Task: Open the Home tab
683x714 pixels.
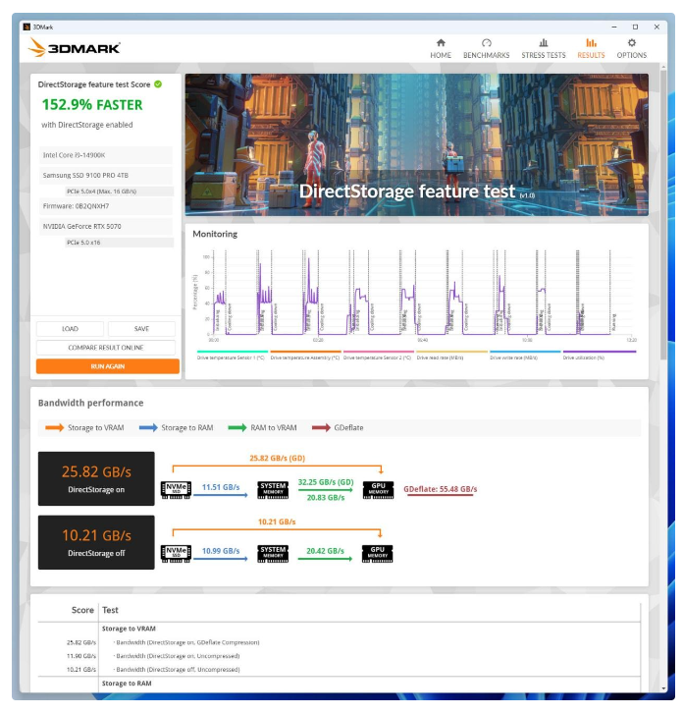Action: point(440,49)
